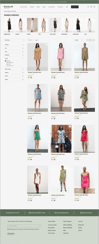Collapse the Length filter section
This screenshot has width=99, height=244.
click(x=14, y=58)
